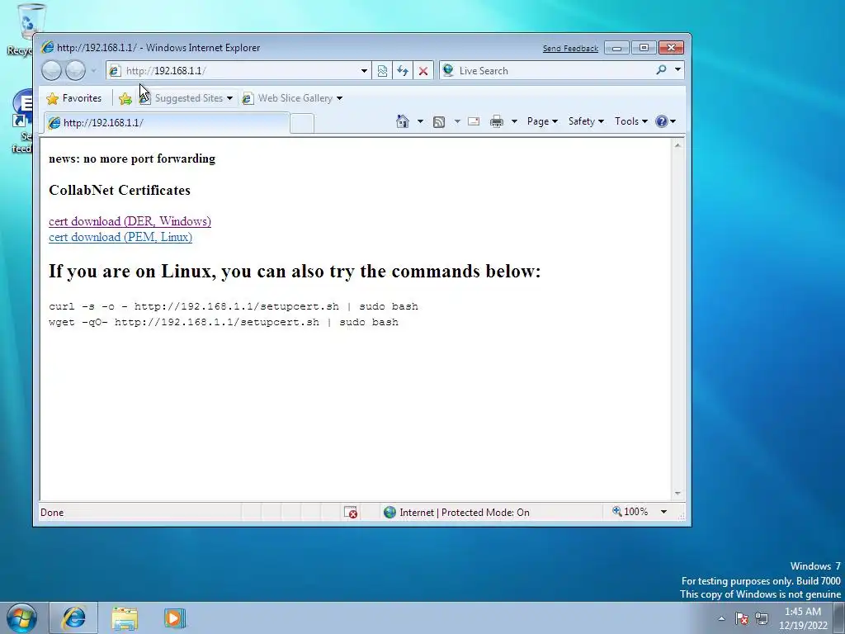Open the Windows Start button
This screenshot has height=634, width=845.
click(x=22, y=617)
